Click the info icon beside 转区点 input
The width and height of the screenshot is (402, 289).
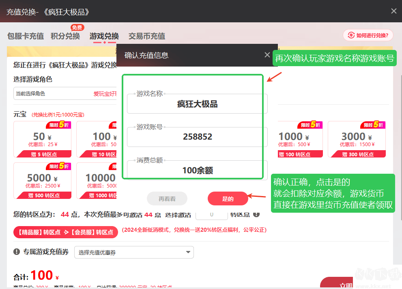[x=256, y=214]
